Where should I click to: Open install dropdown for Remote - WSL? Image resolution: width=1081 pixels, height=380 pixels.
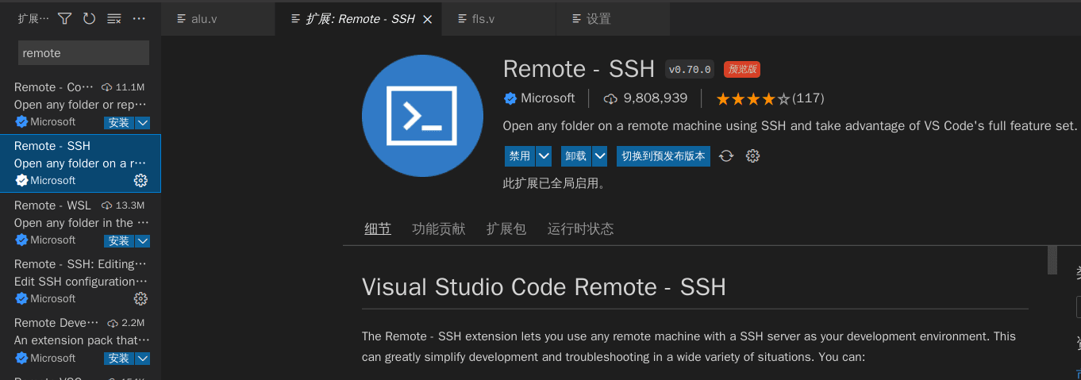[143, 240]
